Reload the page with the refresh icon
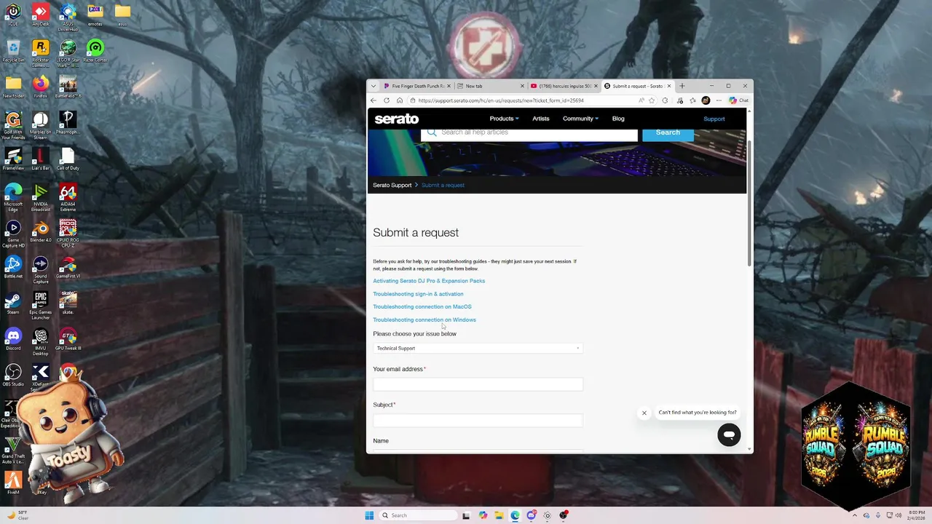The image size is (932, 524). [x=387, y=100]
